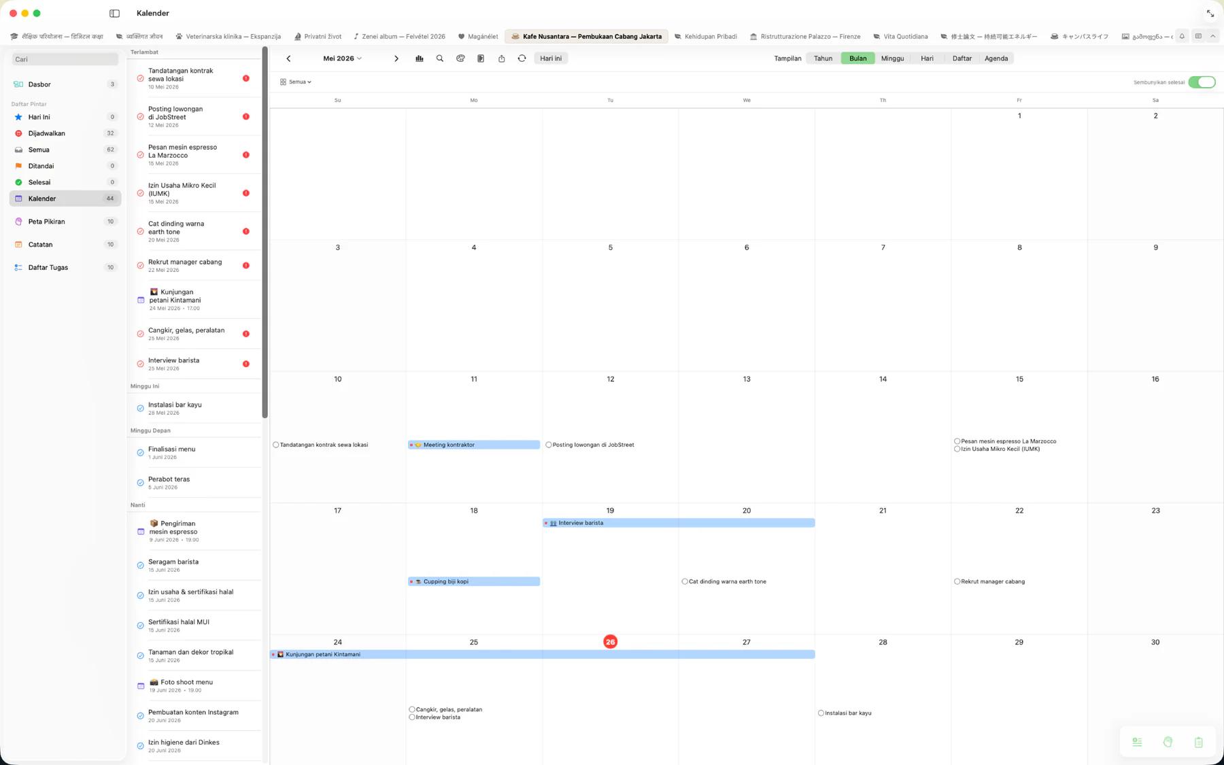Mark Instalasi bar kayu list task complete
This screenshot has width=1224, height=765.
[140, 409]
